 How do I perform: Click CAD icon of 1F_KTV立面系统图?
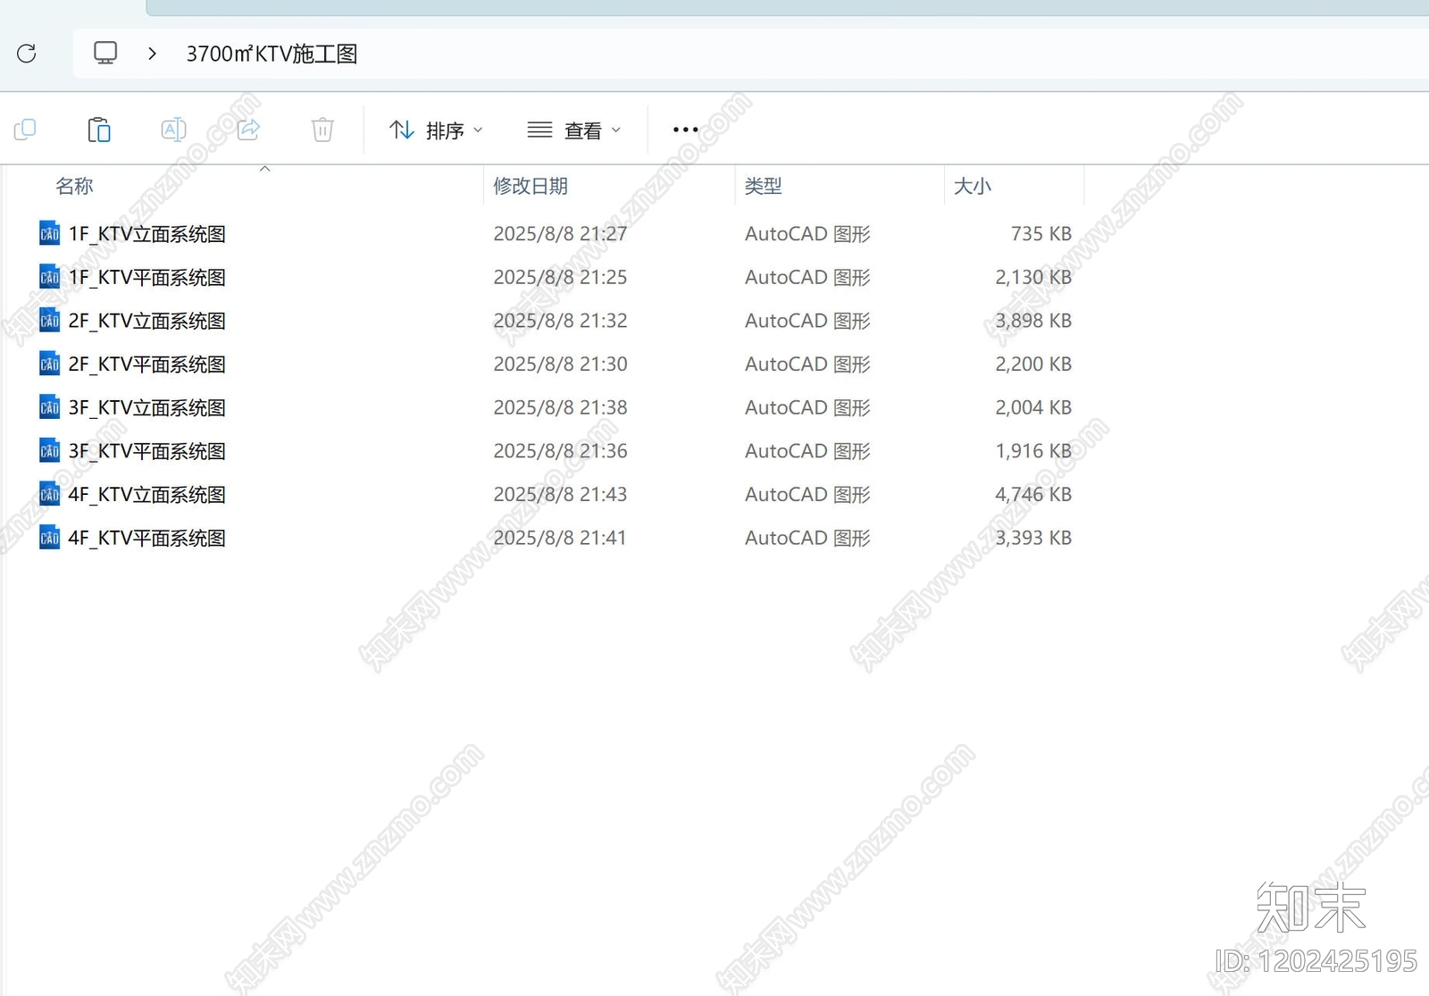(50, 233)
